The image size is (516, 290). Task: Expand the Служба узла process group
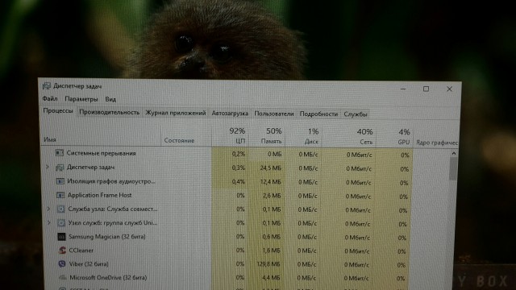pos(48,209)
